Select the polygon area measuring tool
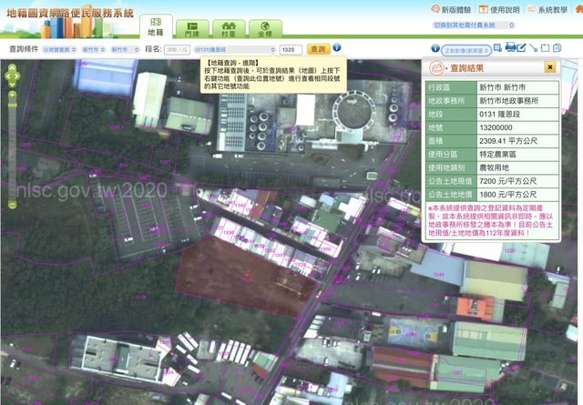 pyautogui.click(x=545, y=47)
